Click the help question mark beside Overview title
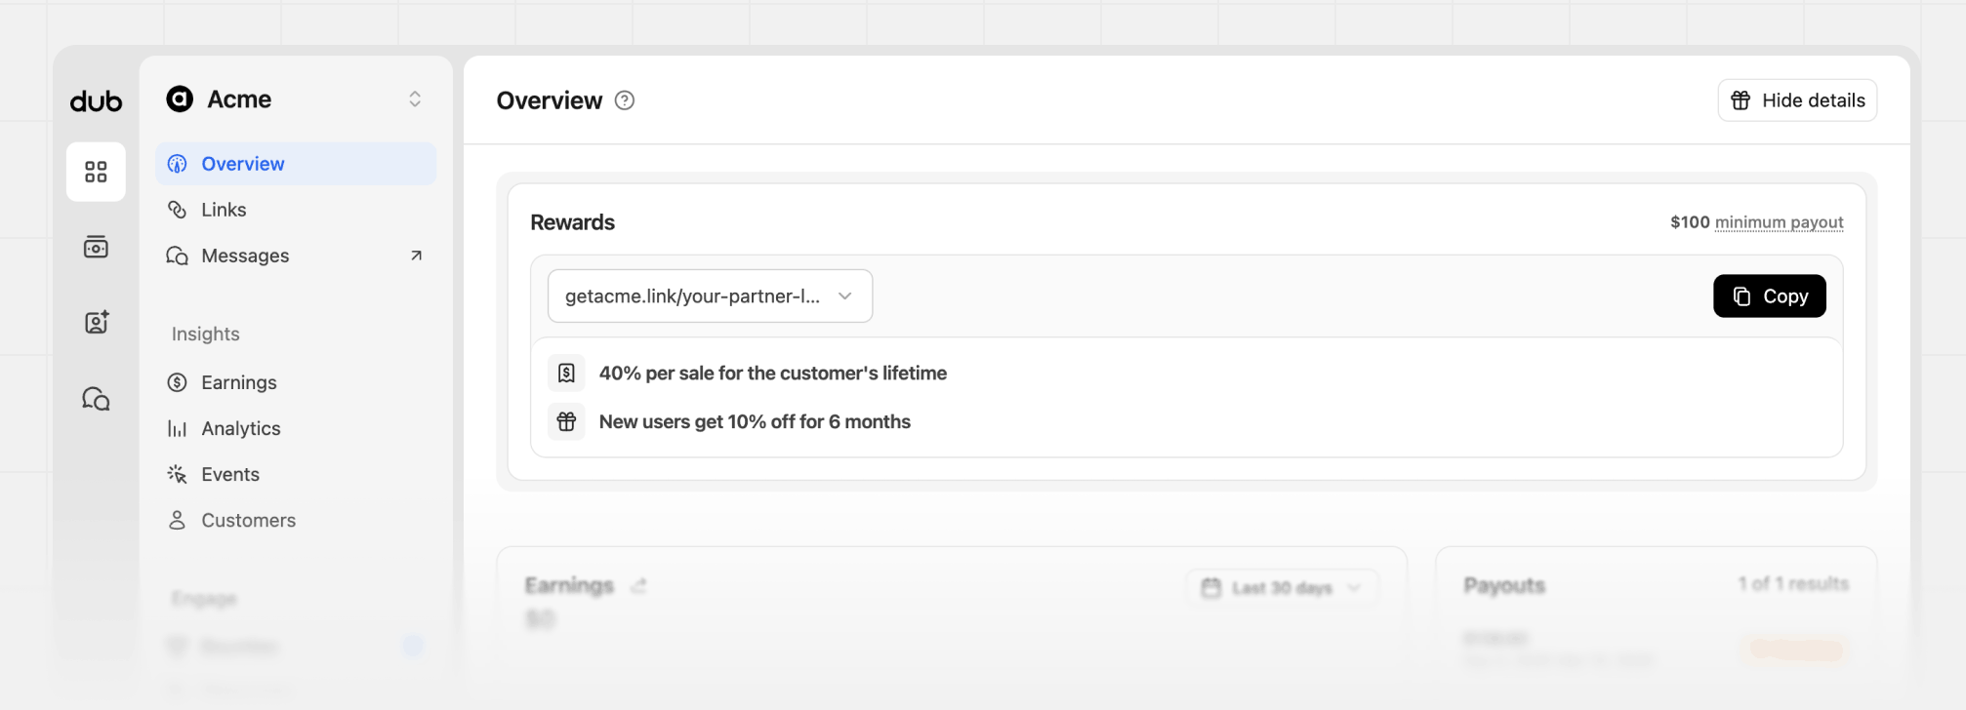 (x=625, y=100)
